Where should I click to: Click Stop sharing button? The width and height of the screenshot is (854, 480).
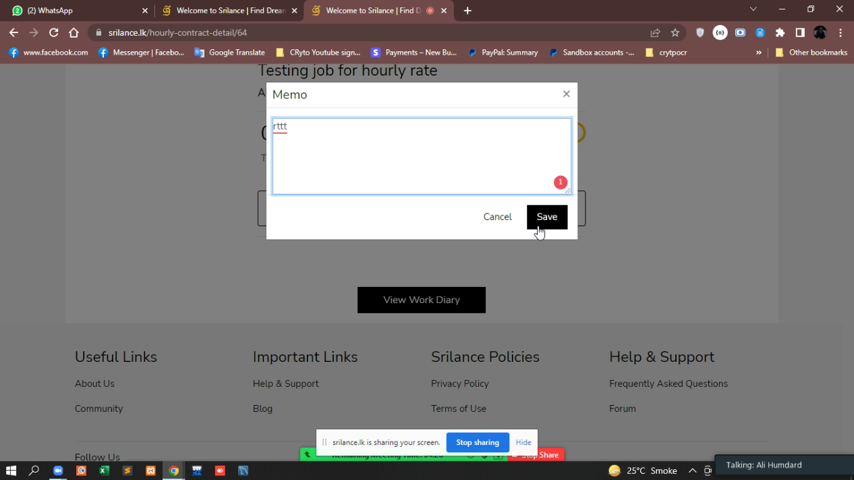tap(477, 442)
